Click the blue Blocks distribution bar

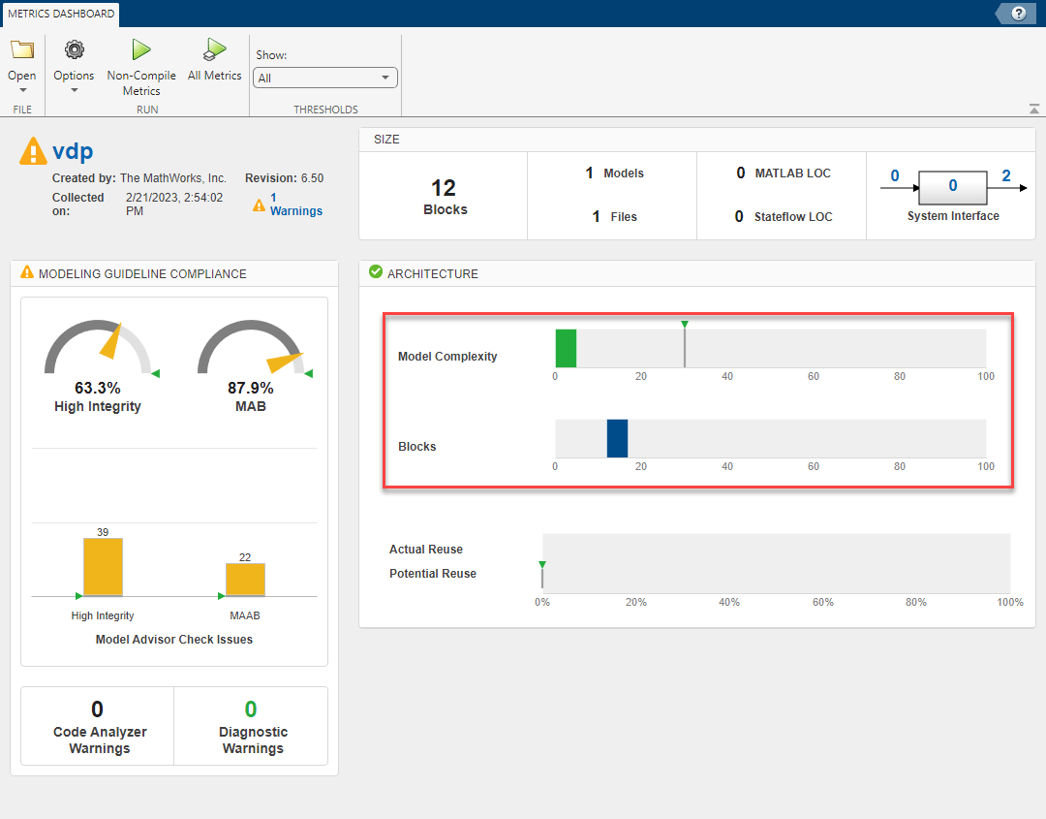(x=617, y=438)
